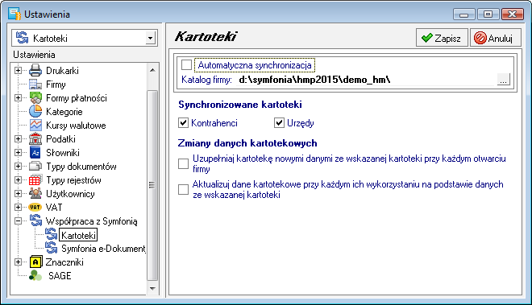The height and width of the screenshot is (305, 532).
Task: Expand the Słowniki tree node
Action: 19,153
